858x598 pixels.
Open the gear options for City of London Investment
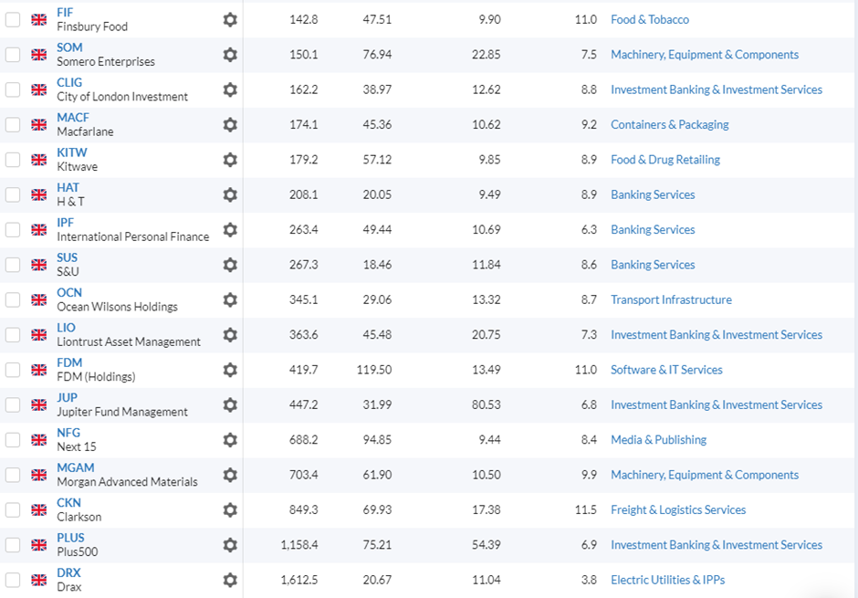coord(230,89)
